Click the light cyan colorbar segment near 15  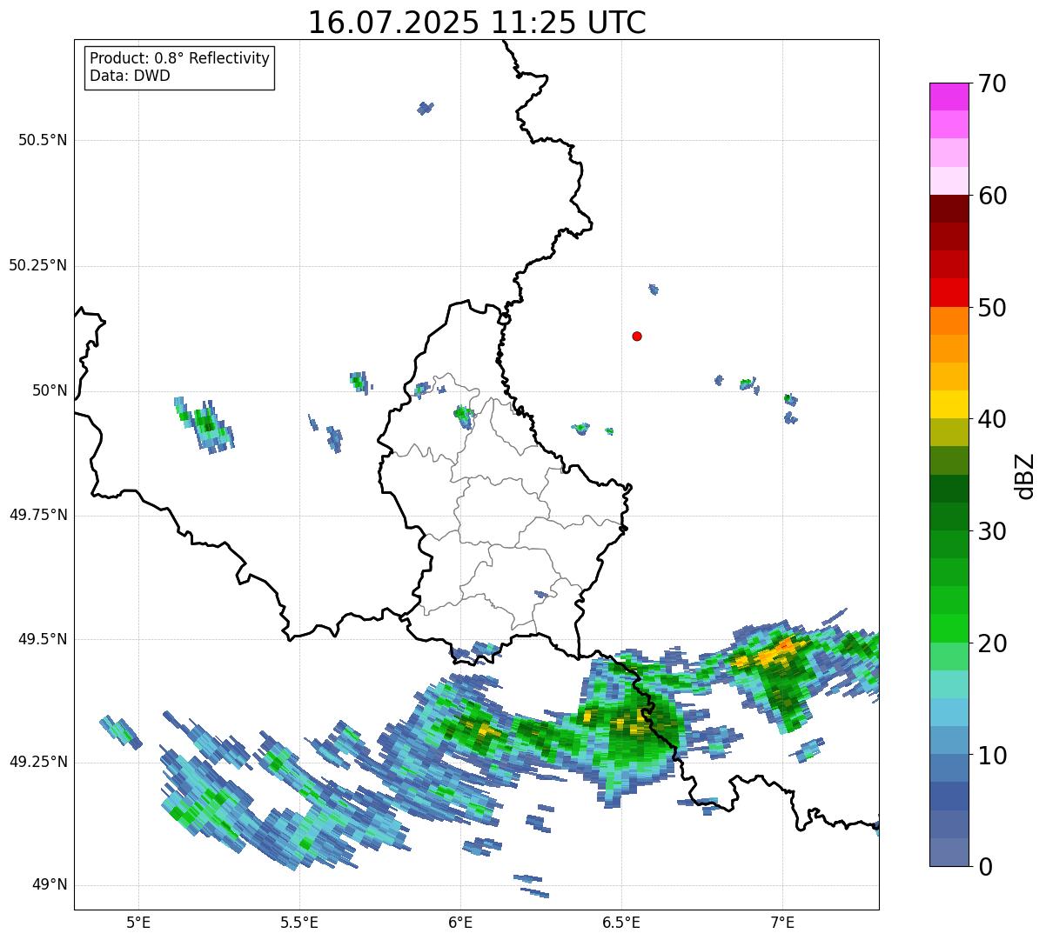[949, 684]
